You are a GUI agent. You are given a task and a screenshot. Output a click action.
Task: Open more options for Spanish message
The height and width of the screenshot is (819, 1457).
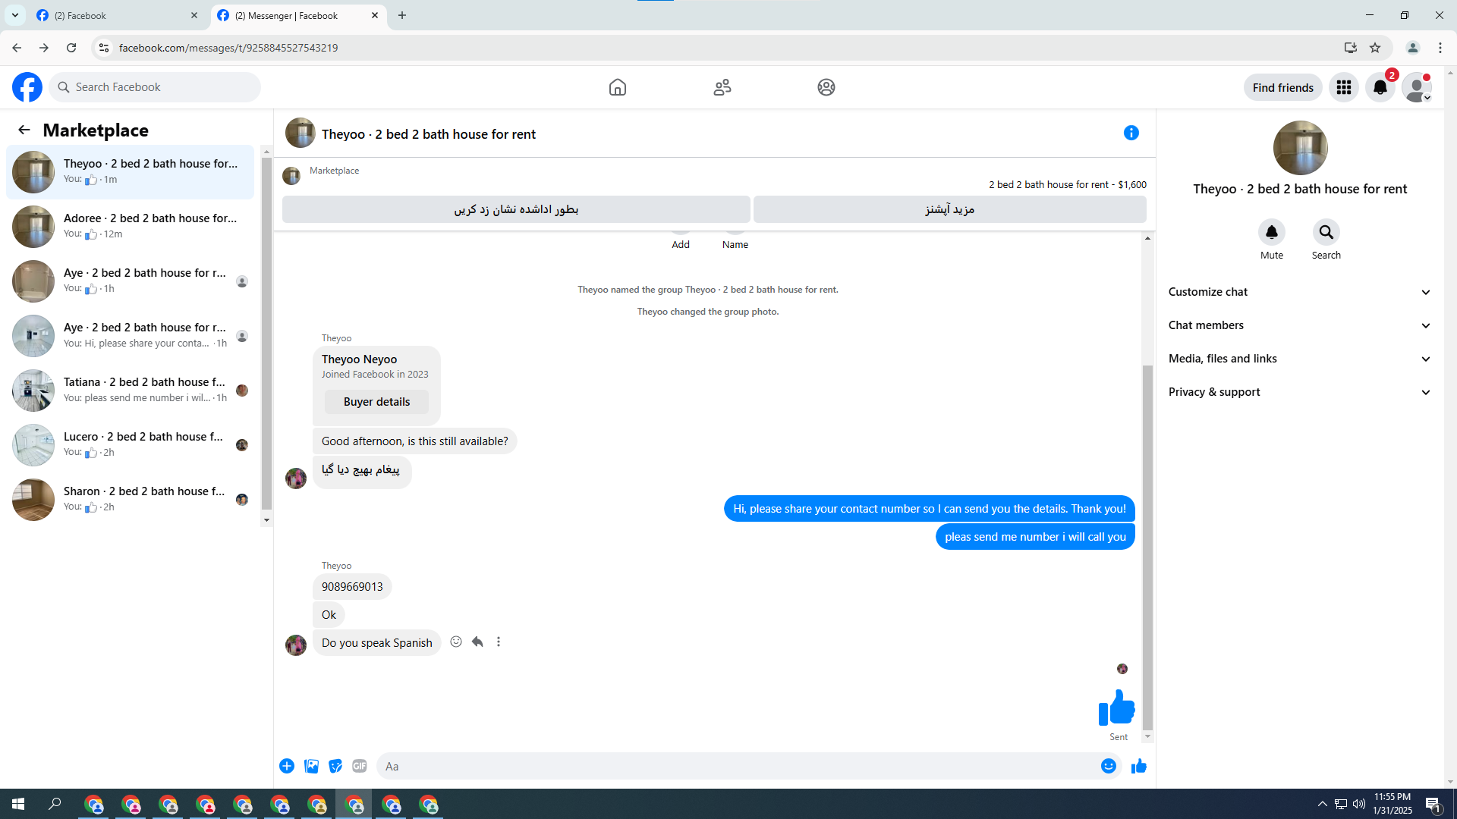tap(499, 642)
